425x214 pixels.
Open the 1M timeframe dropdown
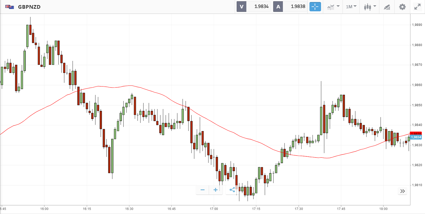pos(351,7)
